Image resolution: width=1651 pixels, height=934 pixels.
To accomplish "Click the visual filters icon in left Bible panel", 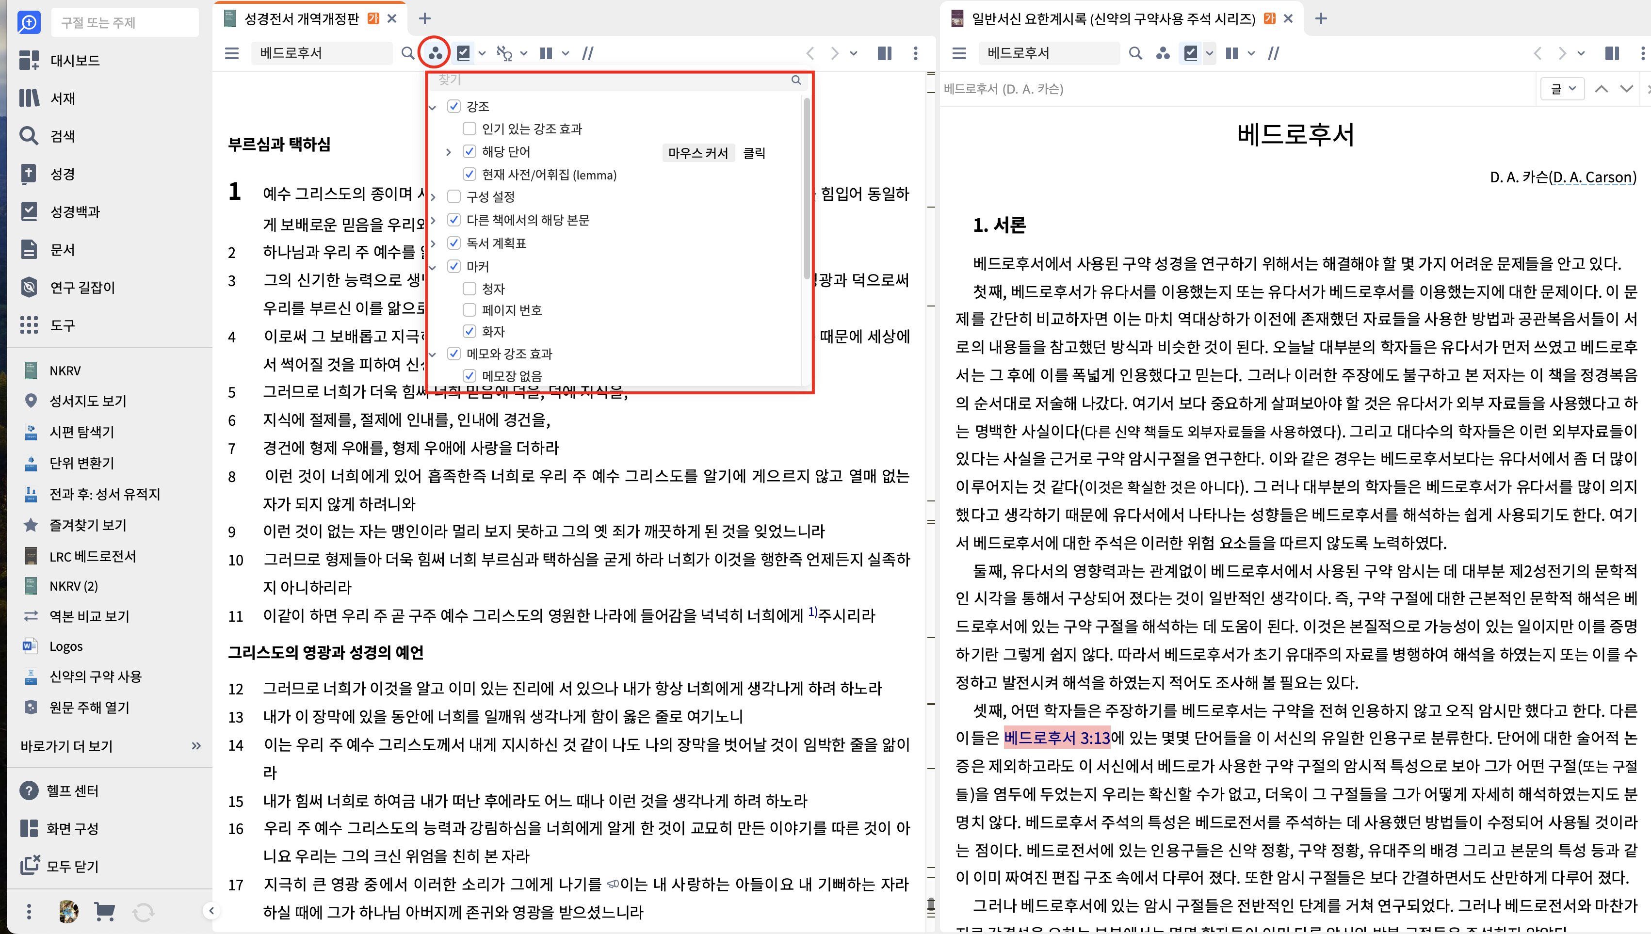I will [435, 53].
